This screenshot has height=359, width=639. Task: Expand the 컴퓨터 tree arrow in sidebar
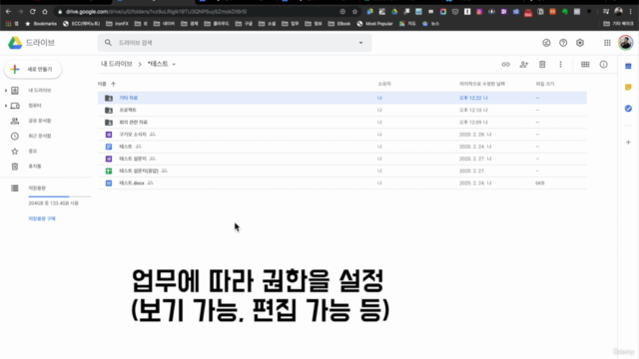coord(6,106)
